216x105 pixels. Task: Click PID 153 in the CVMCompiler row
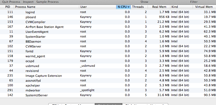pos(10,22)
